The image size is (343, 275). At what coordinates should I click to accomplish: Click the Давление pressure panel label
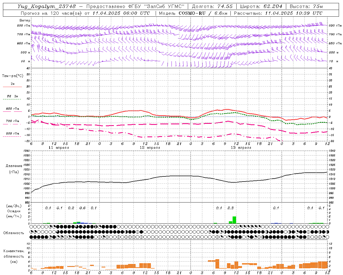coord(14,166)
